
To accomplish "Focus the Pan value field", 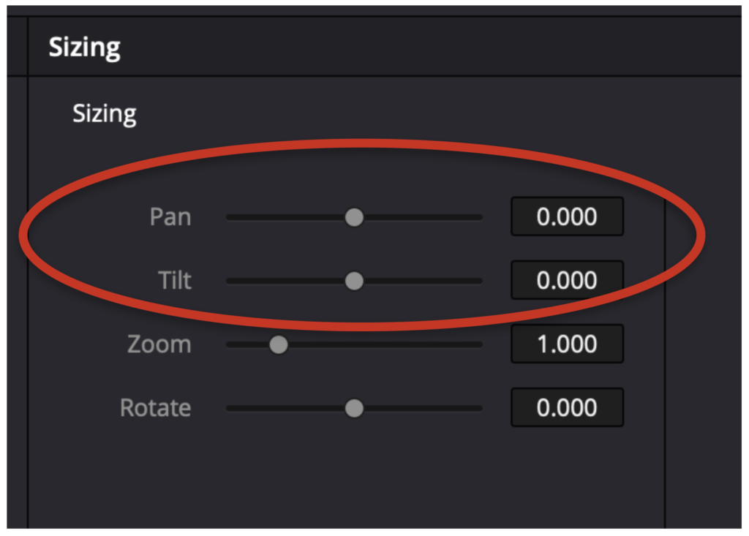I will pyautogui.click(x=567, y=216).
